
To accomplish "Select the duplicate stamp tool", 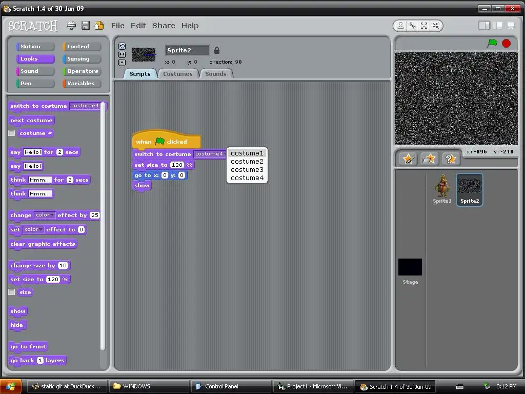I will pyautogui.click(x=400, y=26).
